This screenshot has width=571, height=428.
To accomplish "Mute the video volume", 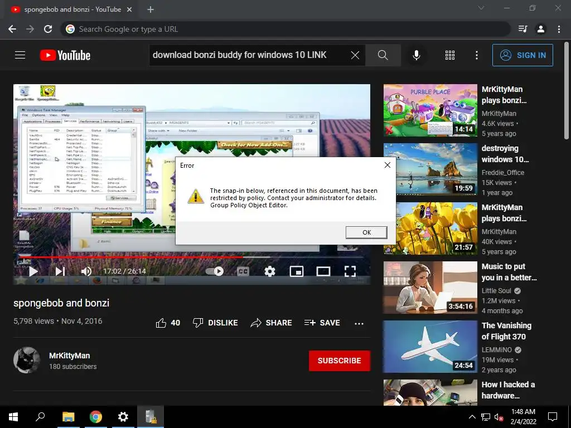I will [x=86, y=271].
